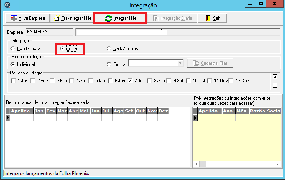Click the empty deselect-all-months box
This screenshot has height=180, width=285.
click(275, 85)
